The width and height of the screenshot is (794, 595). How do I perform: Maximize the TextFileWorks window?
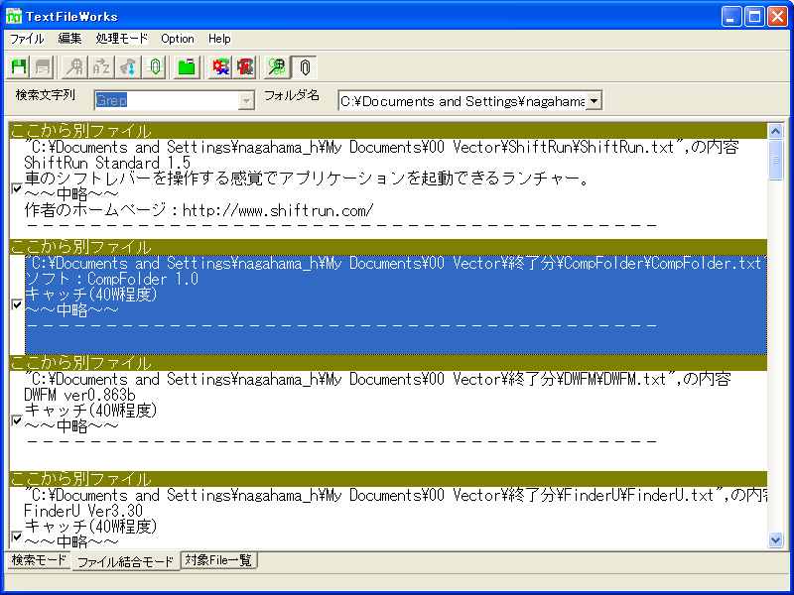(754, 16)
